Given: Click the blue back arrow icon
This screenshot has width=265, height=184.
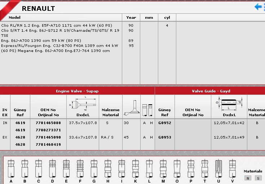Looking at the screenshot, I should pos(259,7).
